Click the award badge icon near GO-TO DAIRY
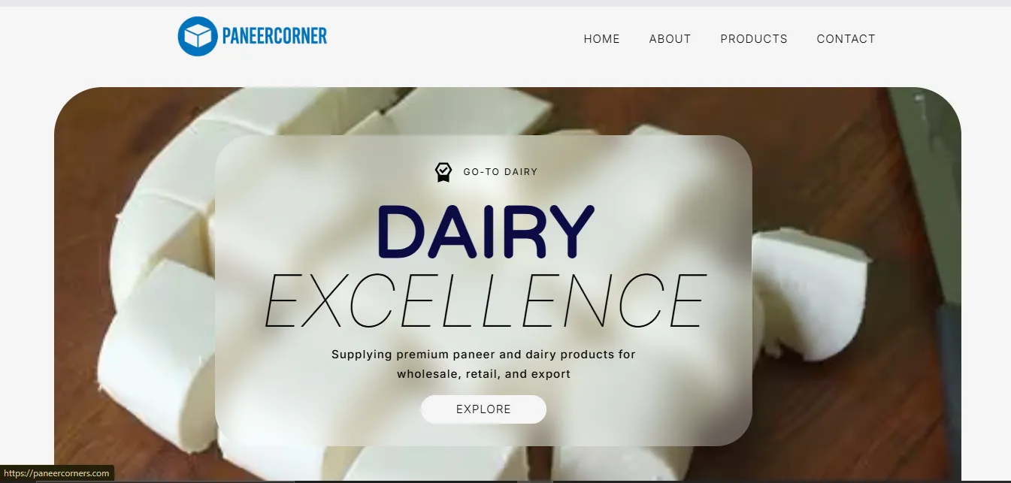 443,172
